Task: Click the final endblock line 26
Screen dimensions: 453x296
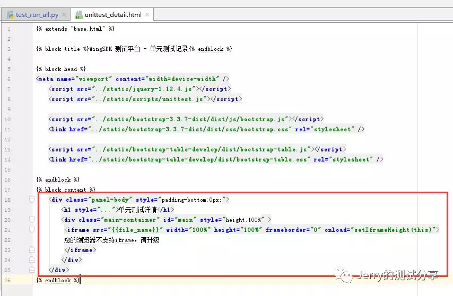Action: pyautogui.click(x=58, y=280)
